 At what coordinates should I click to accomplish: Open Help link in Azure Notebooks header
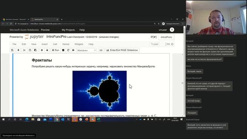tap(82, 30)
